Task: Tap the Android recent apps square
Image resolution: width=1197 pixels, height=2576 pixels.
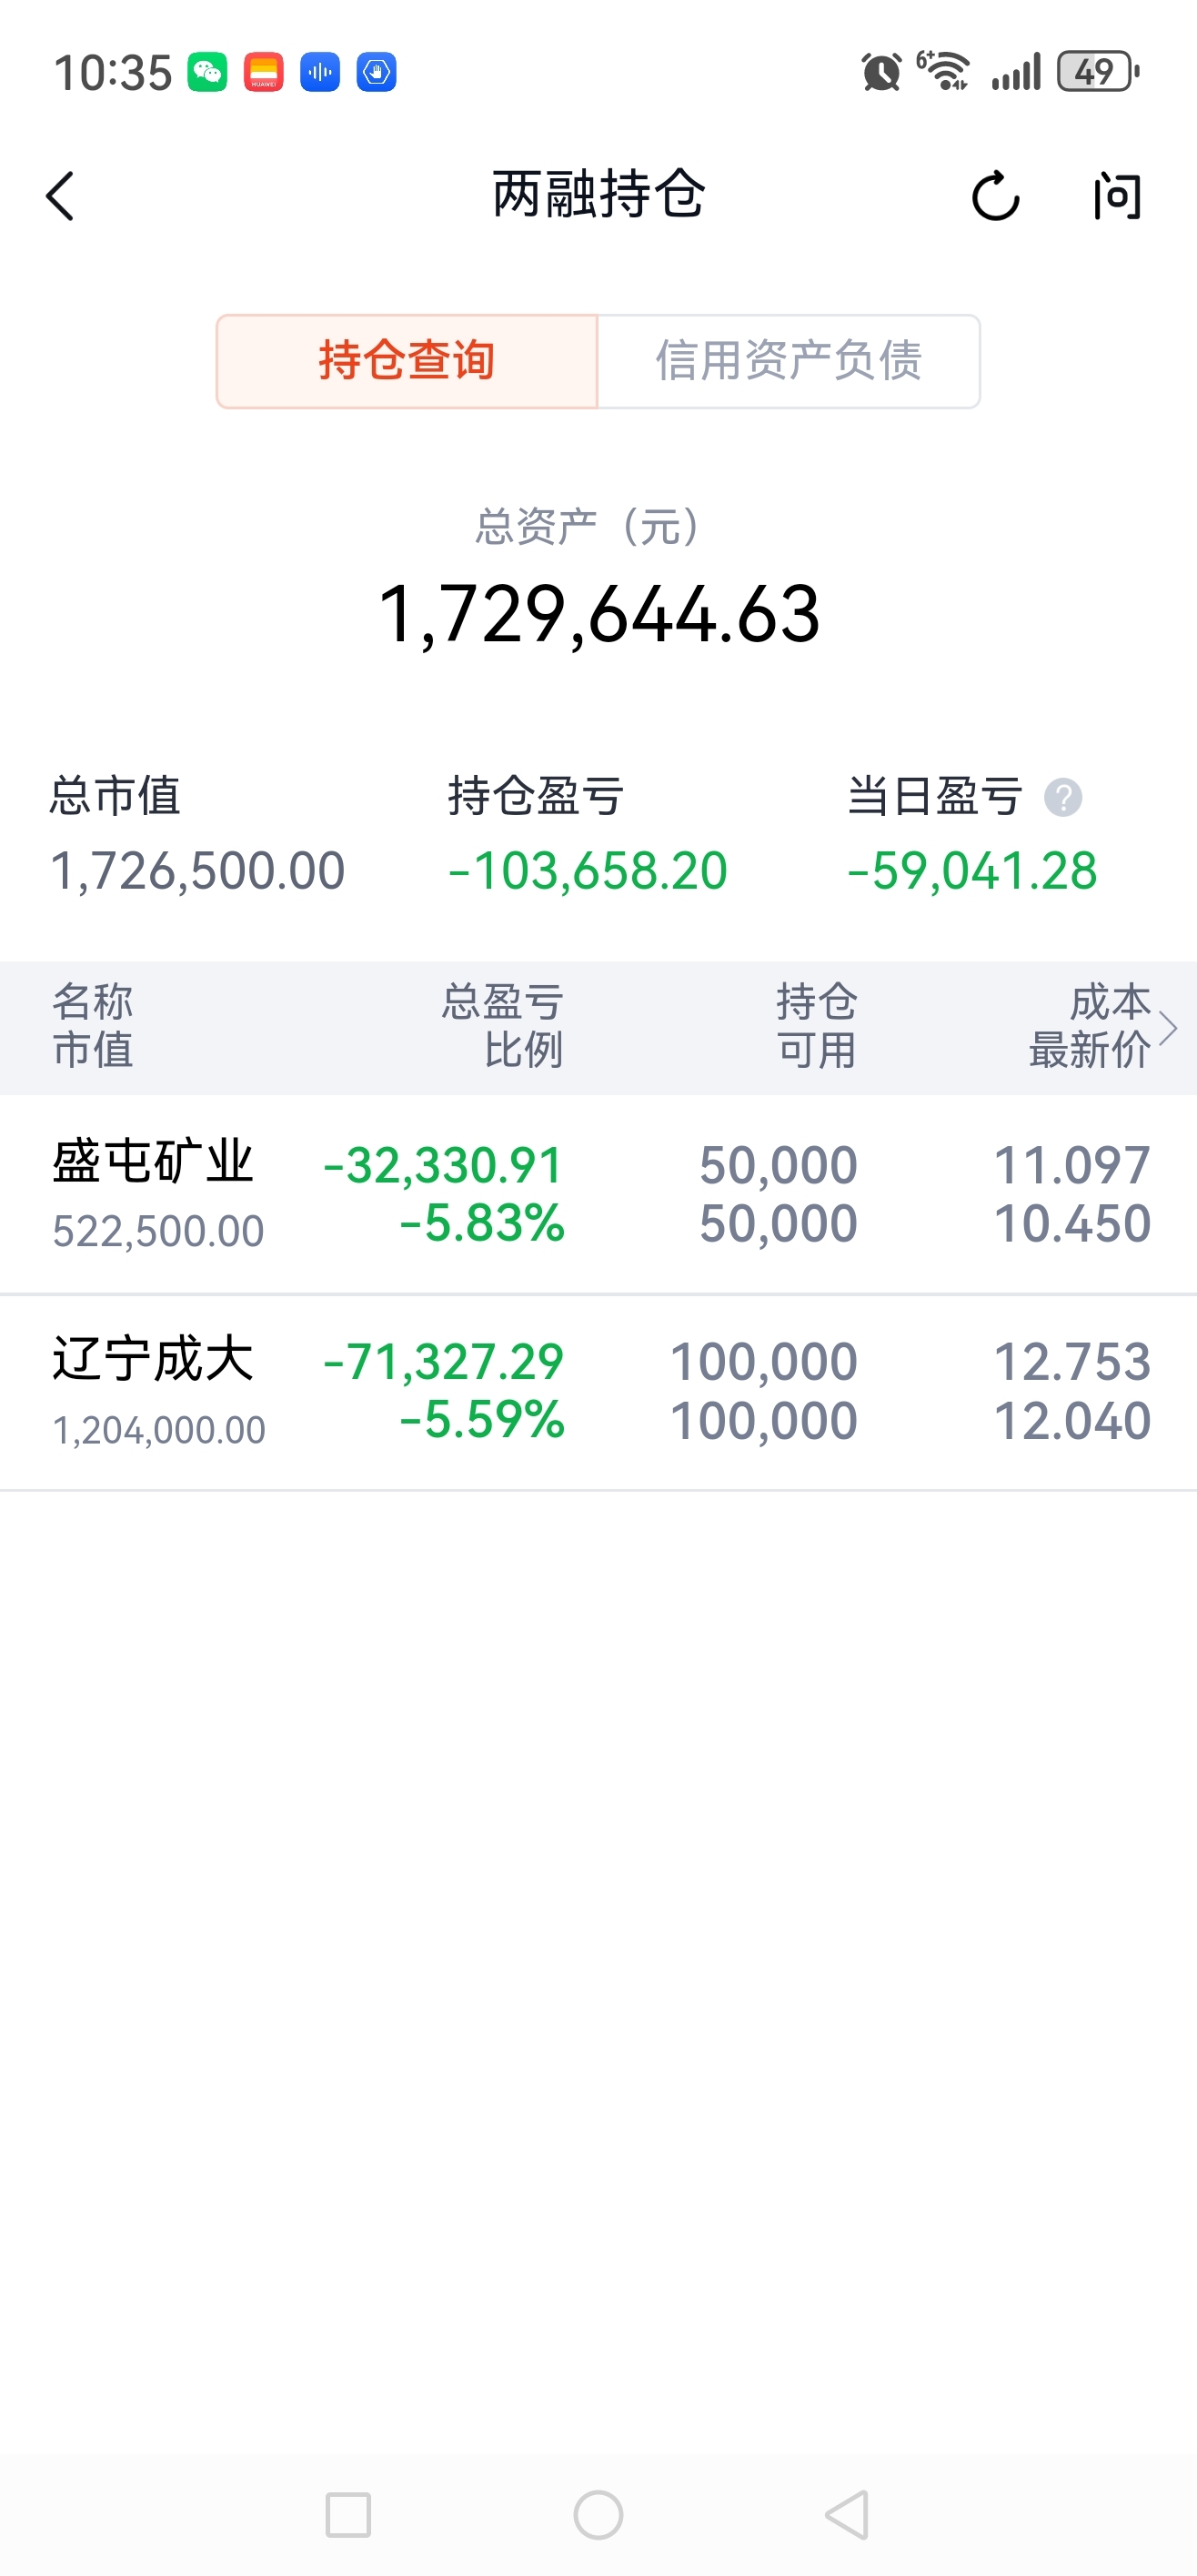Action: pyautogui.click(x=348, y=2514)
